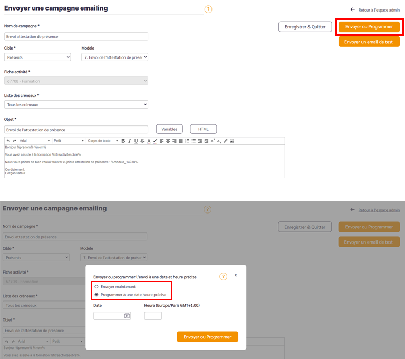Open the text color picker in the editor toolbar
This screenshot has height=359, width=405.
[149, 141]
